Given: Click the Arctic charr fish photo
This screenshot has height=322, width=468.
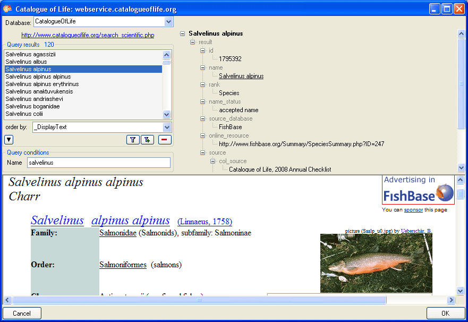Looking at the screenshot, I should click(x=376, y=263).
